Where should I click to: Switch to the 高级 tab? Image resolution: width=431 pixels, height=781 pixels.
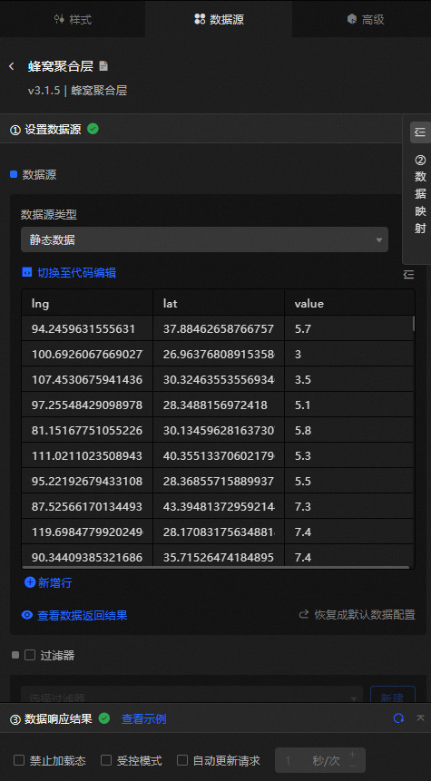(x=366, y=19)
